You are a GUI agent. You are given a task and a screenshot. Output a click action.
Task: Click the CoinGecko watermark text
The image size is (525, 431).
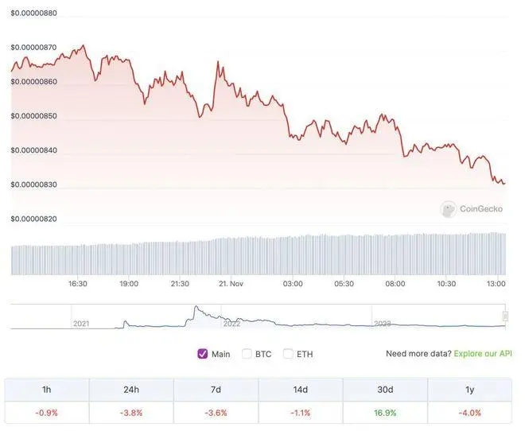point(481,209)
